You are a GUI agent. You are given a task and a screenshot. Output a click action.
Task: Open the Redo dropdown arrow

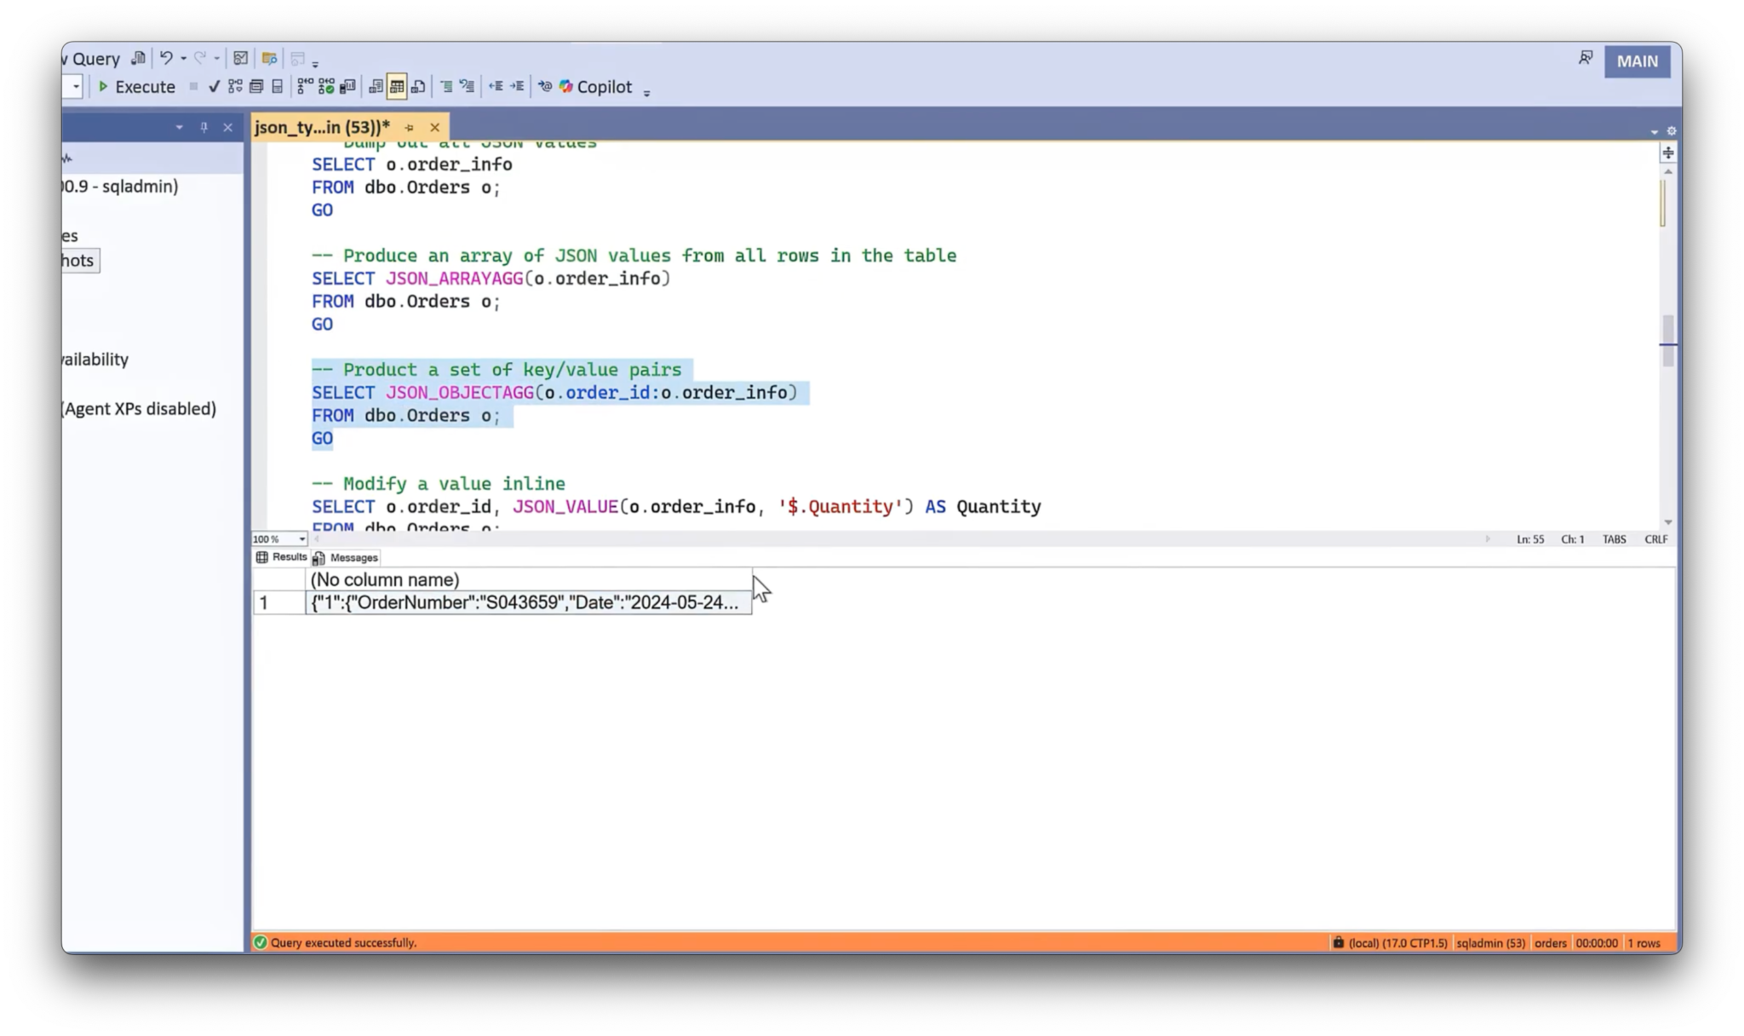(x=216, y=58)
